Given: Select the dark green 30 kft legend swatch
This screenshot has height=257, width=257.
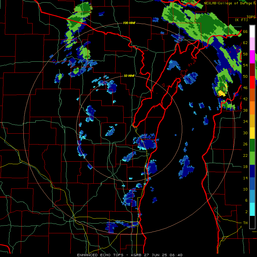Looking at the screenshot, I should click(252, 145).
